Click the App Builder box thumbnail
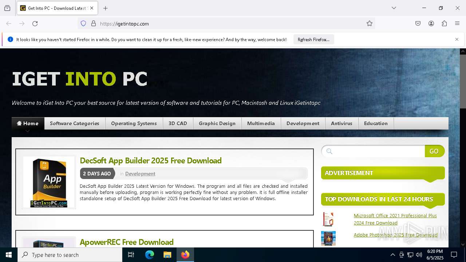Screen dimensions: 466x262 (x=49, y=182)
